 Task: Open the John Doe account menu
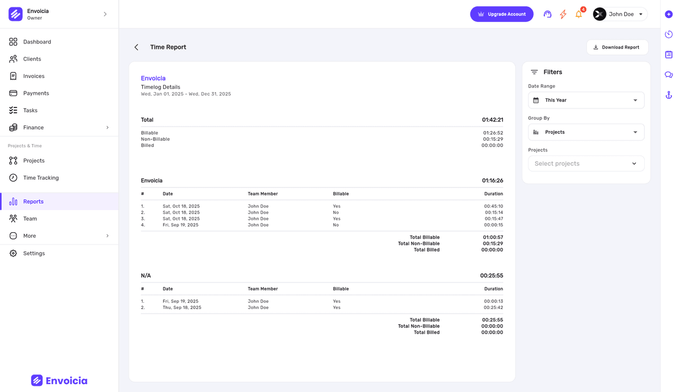pyautogui.click(x=621, y=14)
